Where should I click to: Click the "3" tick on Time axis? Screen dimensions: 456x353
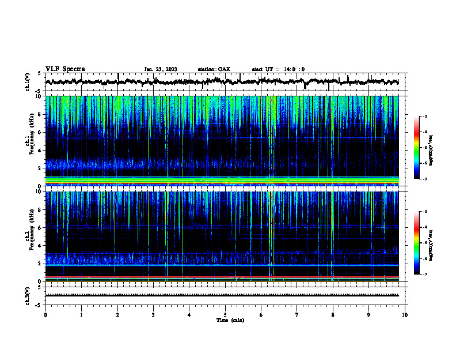[153, 315]
